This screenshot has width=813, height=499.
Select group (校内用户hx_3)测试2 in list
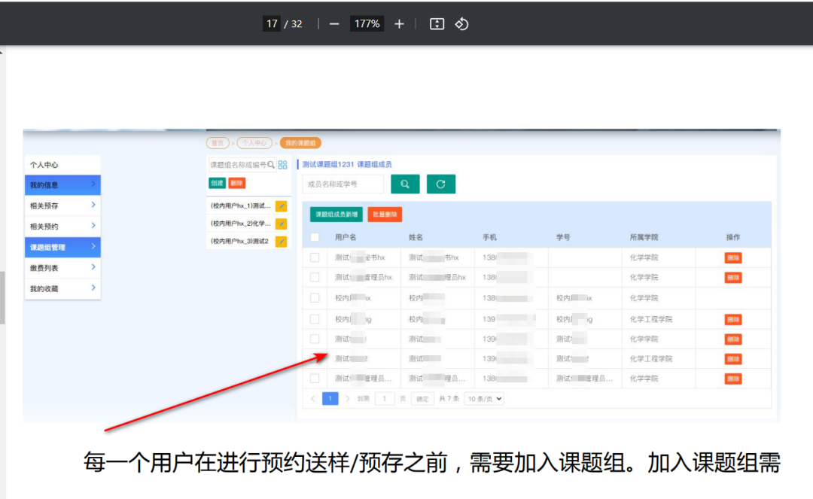(x=239, y=241)
